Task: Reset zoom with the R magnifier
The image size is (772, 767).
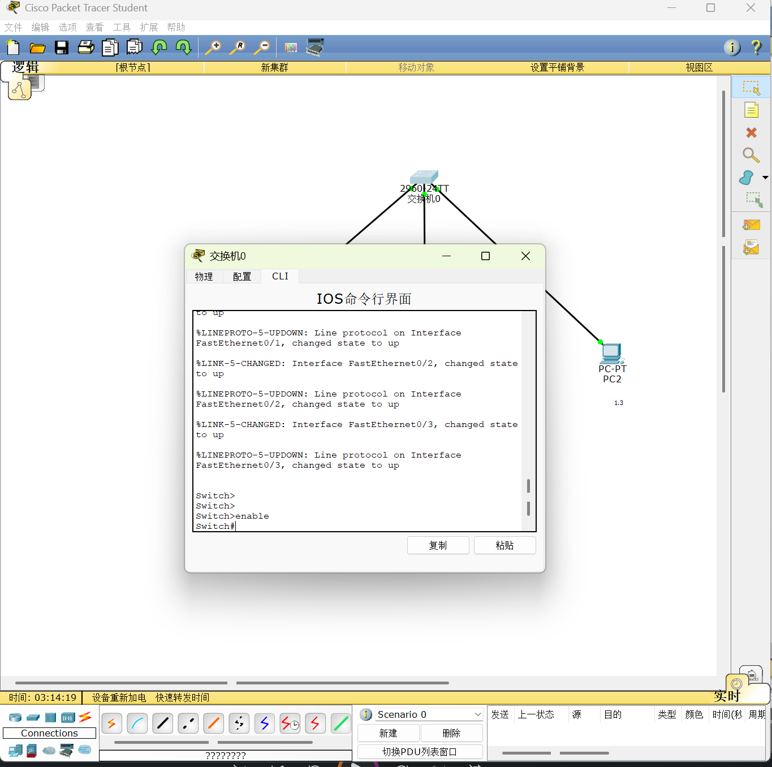Action: [x=238, y=48]
